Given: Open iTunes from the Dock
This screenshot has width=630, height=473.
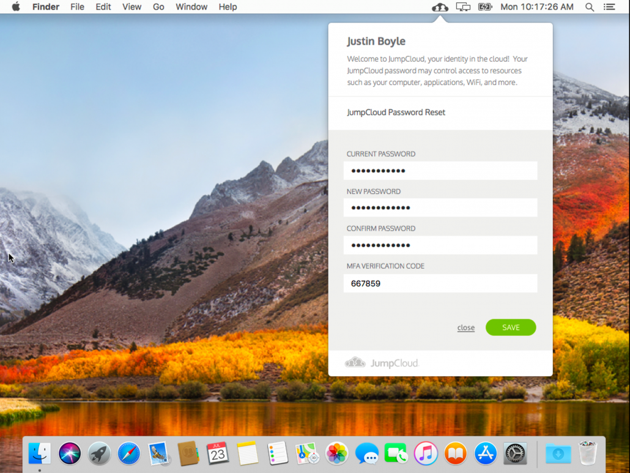Looking at the screenshot, I should (x=426, y=453).
